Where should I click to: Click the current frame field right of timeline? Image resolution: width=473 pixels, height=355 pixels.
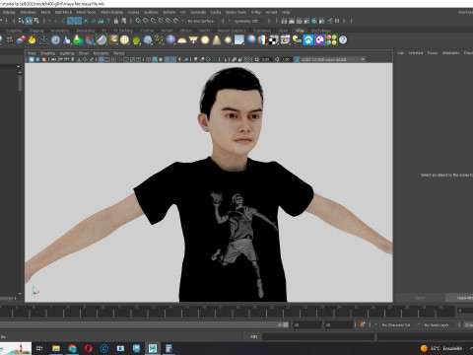point(464,311)
